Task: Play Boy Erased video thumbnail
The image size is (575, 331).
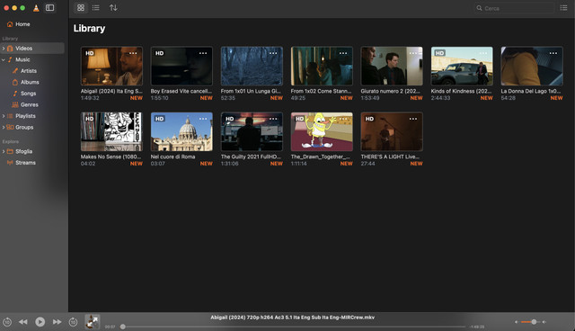Action: (181, 66)
